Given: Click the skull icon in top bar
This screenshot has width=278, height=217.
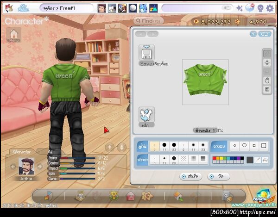Looking at the screenshot, I should 260,8.
